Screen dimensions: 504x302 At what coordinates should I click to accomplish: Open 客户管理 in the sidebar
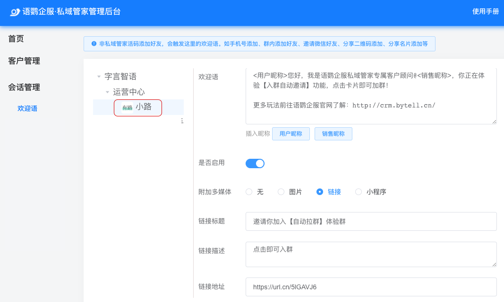[24, 61]
